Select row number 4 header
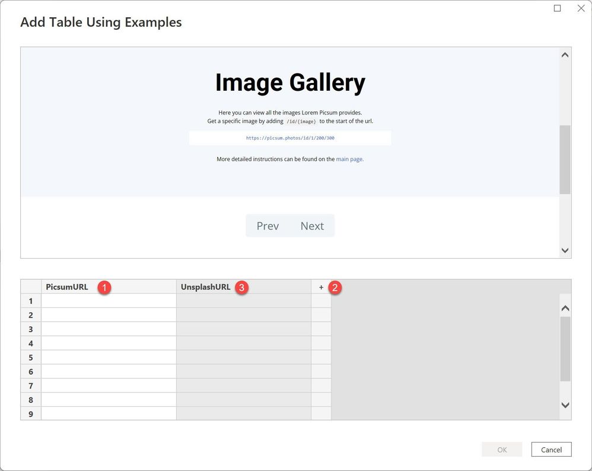Image resolution: width=592 pixels, height=471 pixels. coord(31,343)
